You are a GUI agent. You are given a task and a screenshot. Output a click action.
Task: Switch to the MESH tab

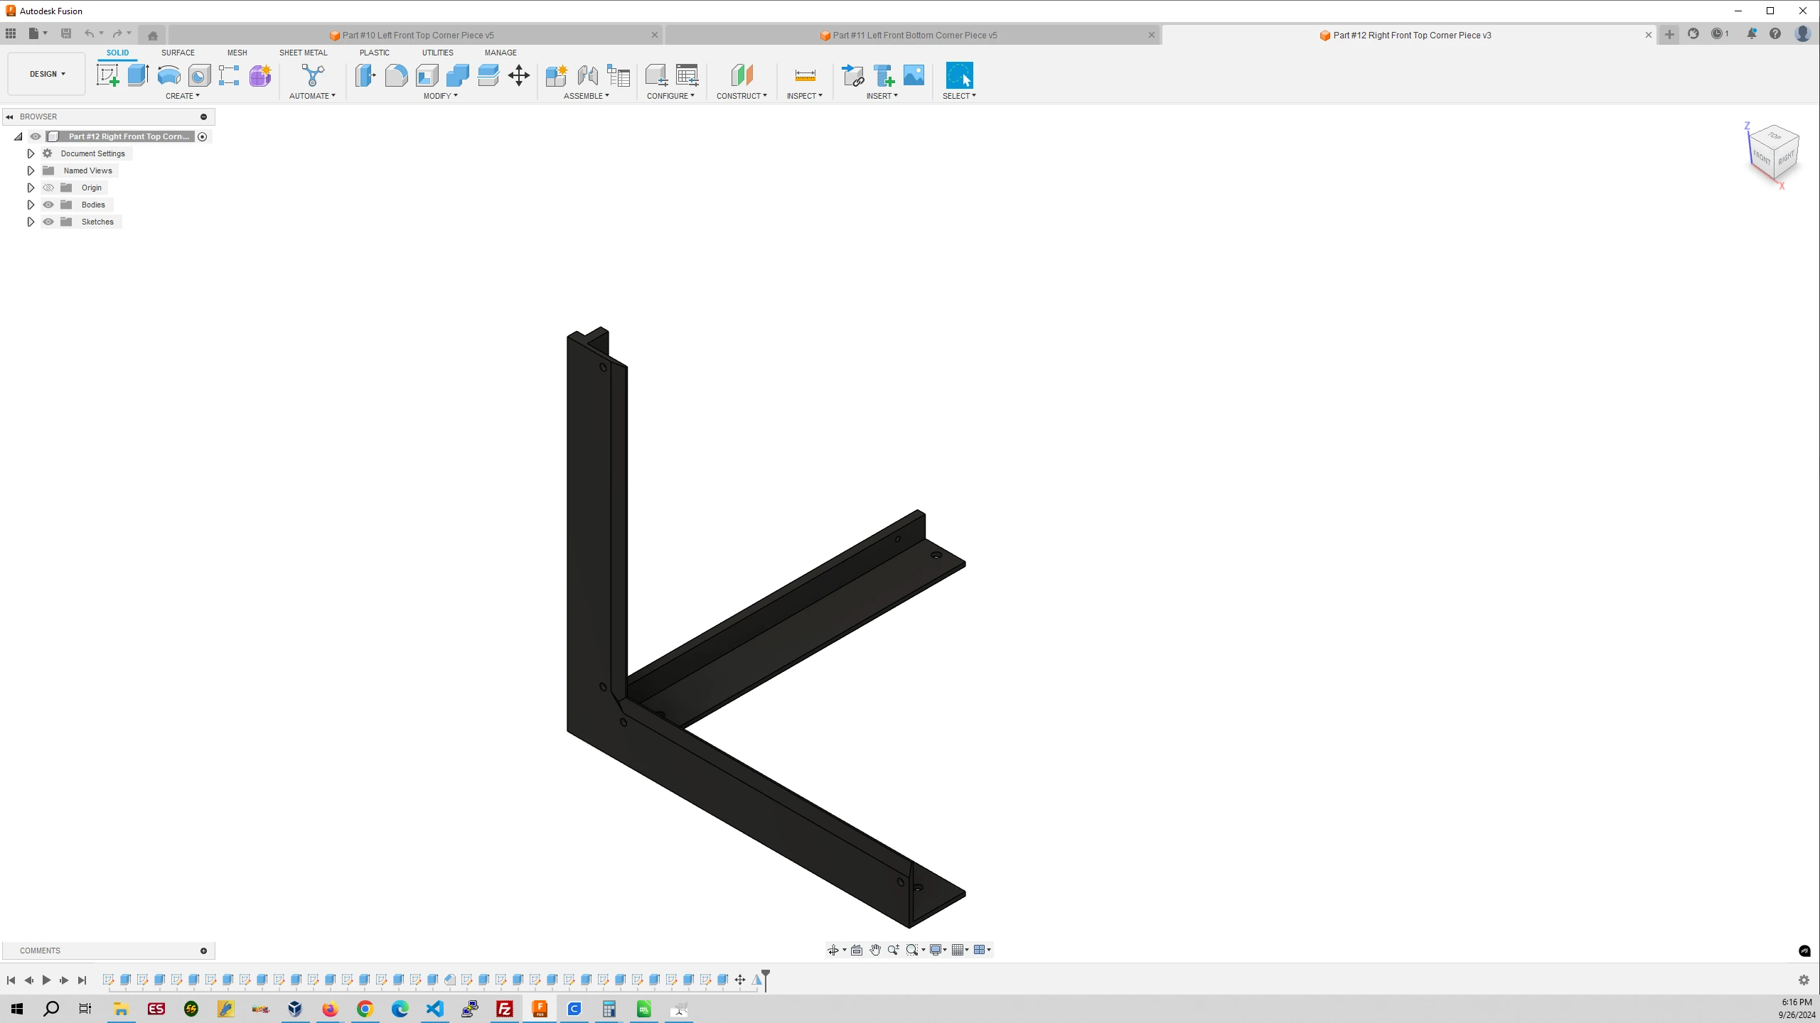(x=237, y=53)
